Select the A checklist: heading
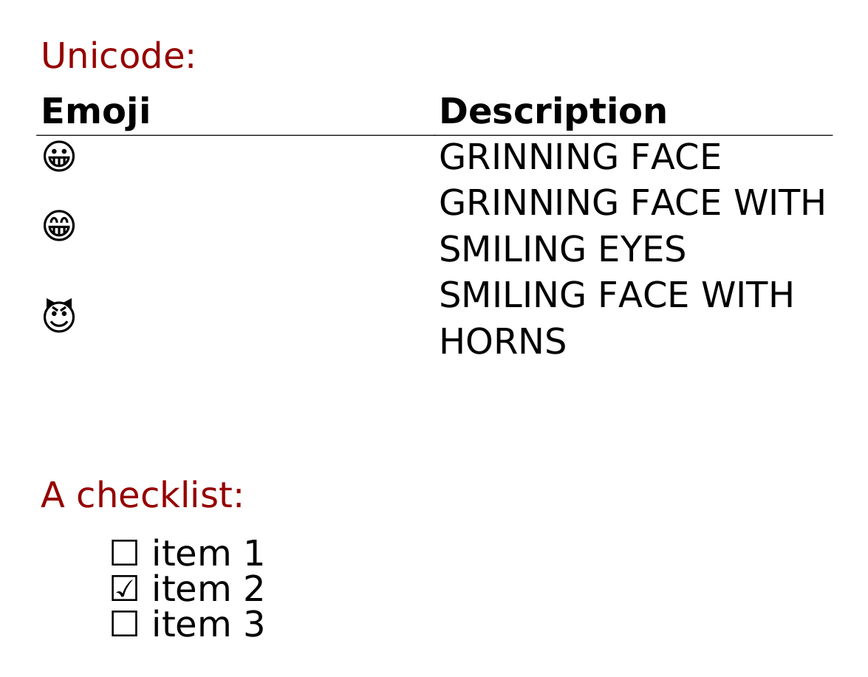 [x=142, y=495]
